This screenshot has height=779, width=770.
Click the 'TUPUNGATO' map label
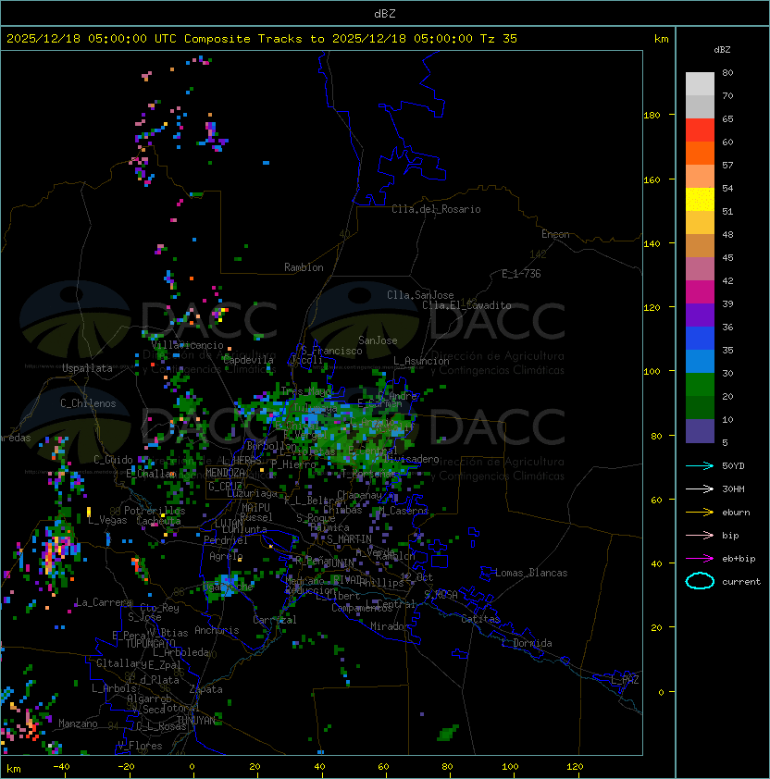tap(150, 643)
